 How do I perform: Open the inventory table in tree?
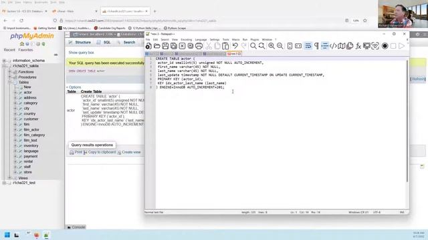tap(31, 145)
